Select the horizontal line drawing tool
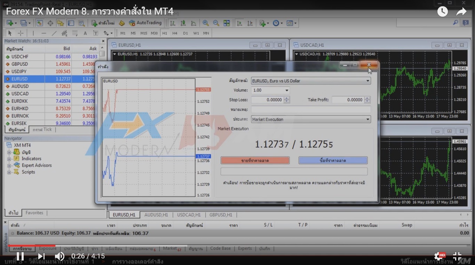This screenshot has height=265, width=475. tap(44, 33)
